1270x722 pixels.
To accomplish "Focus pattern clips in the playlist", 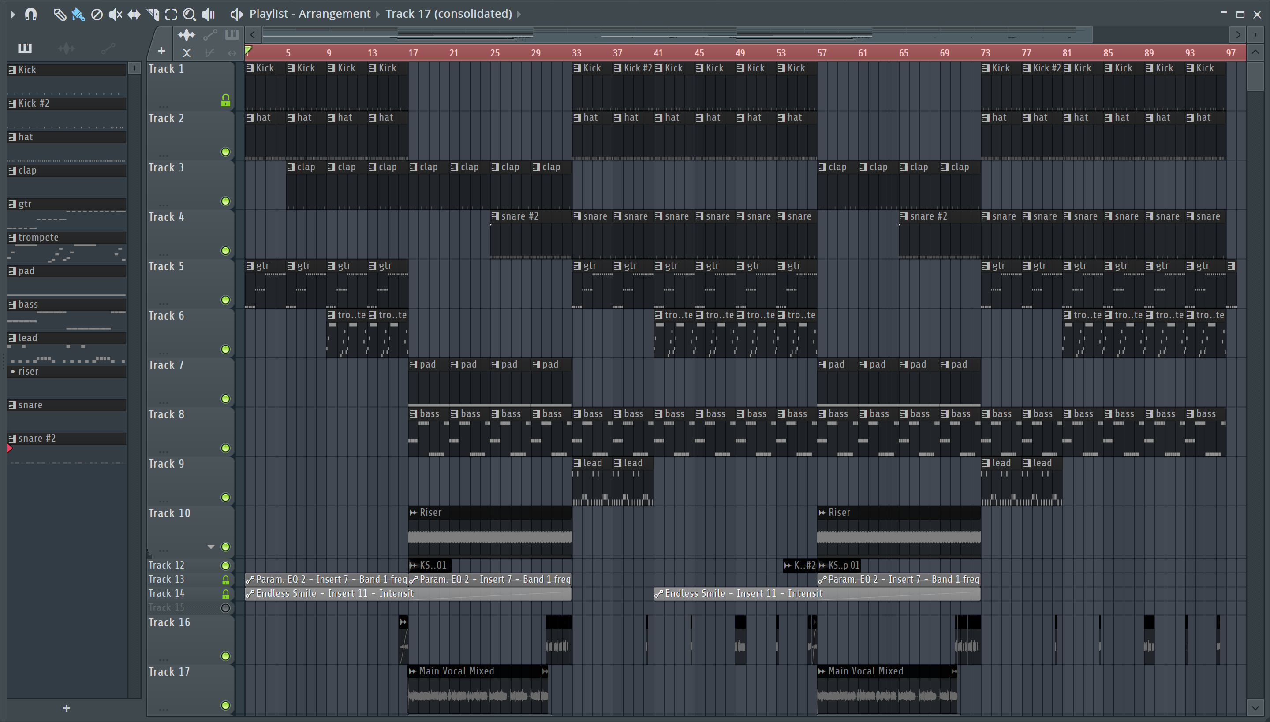I will pos(231,35).
